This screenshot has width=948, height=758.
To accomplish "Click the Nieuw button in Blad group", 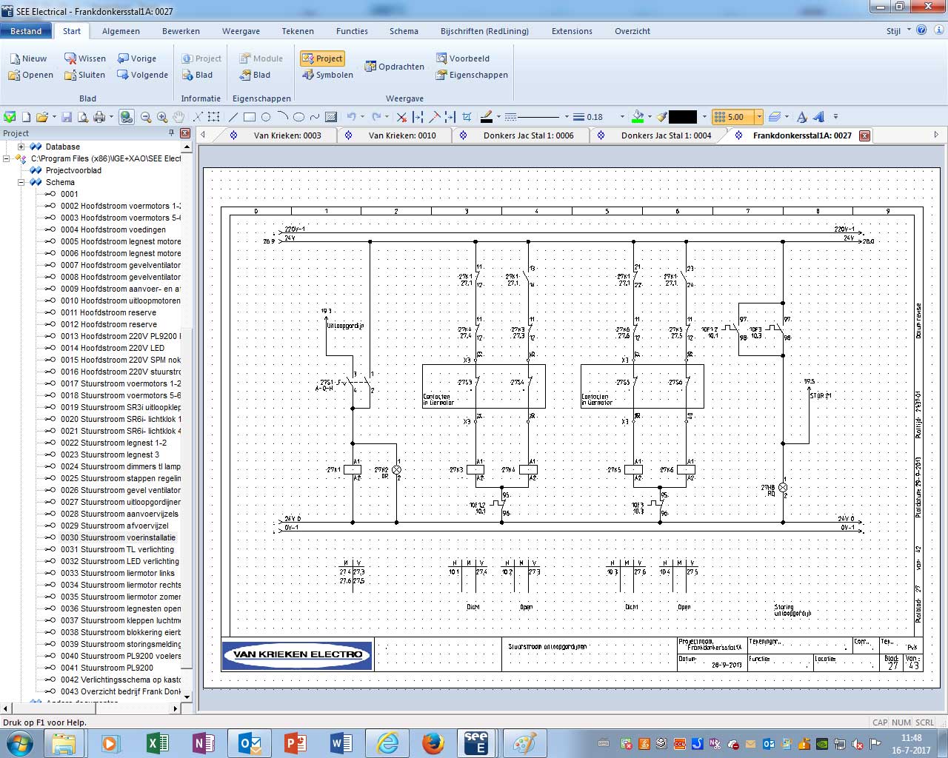I will pyautogui.click(x=28, y=58).
